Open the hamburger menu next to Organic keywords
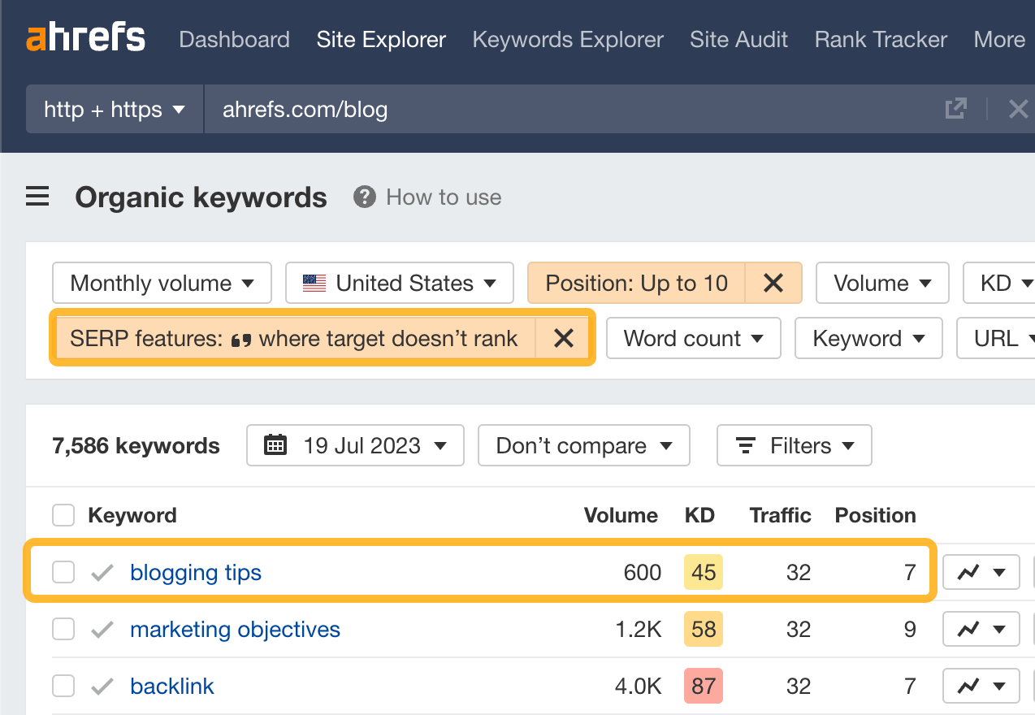 coord(37,197)
